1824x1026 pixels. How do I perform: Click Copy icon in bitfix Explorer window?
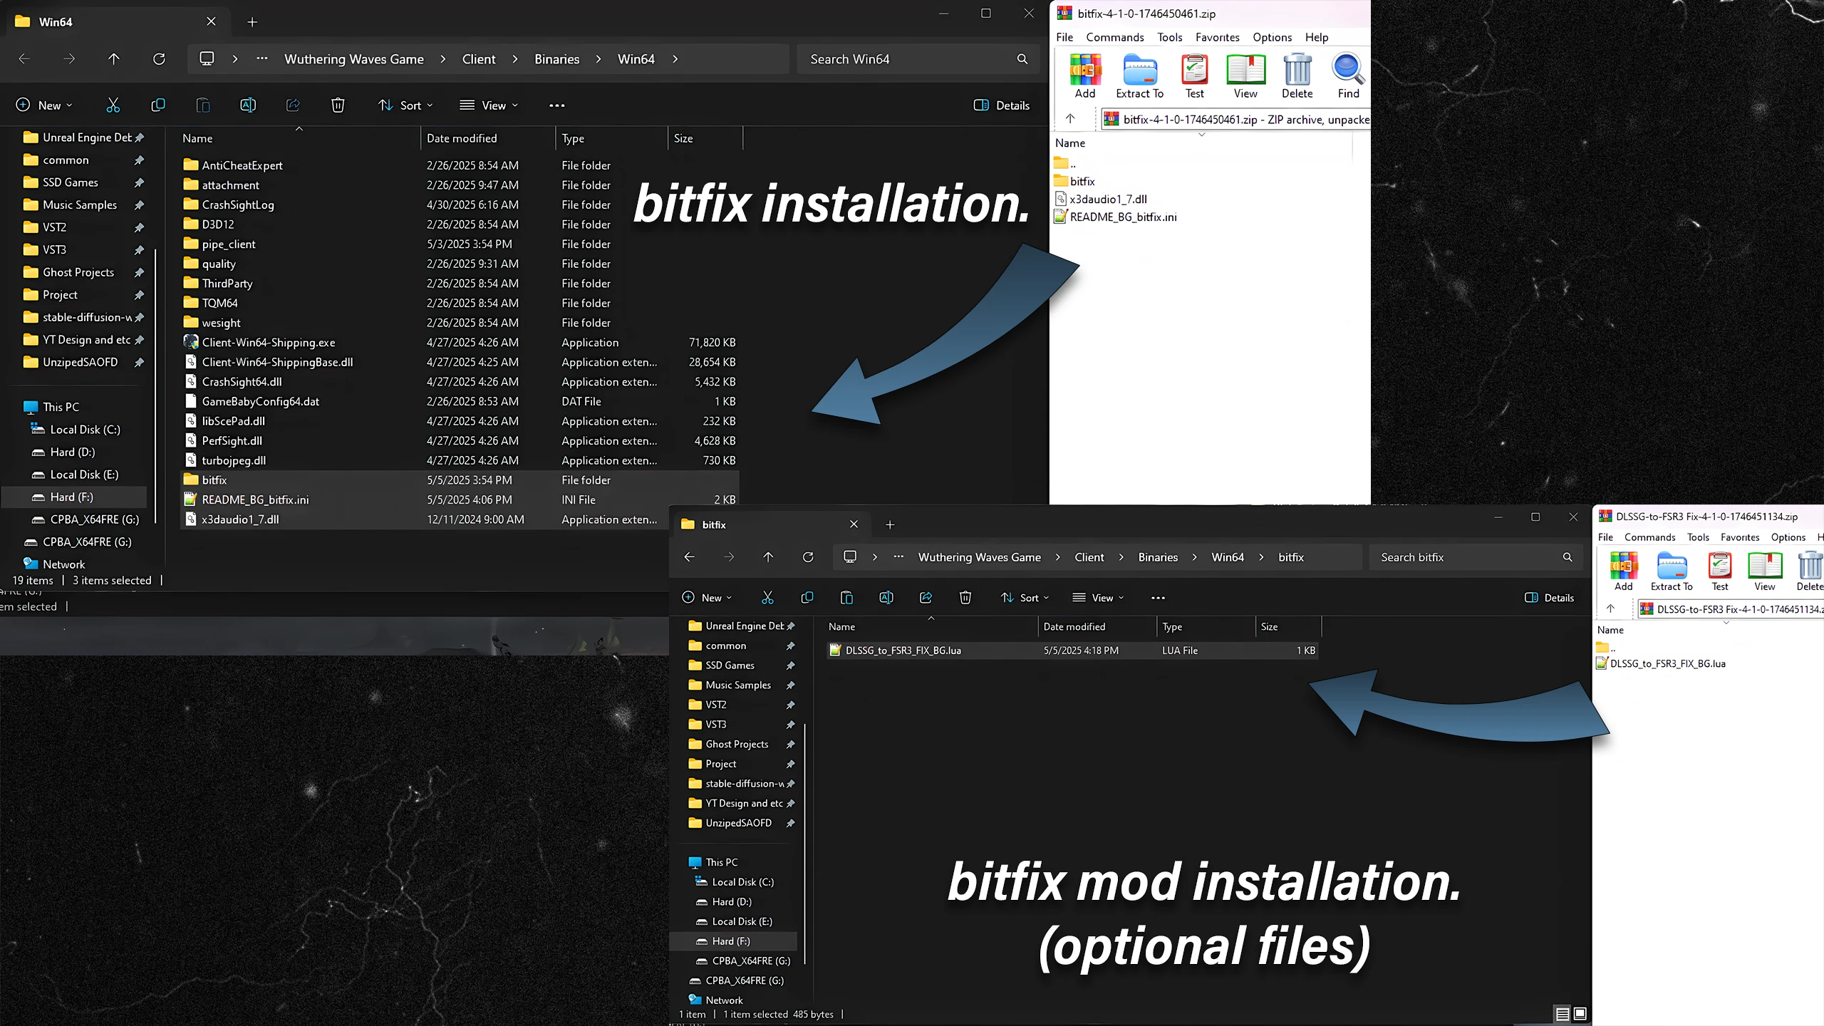tap(807, 598)
